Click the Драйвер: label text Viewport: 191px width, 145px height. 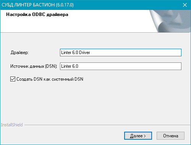pos(20,53)
